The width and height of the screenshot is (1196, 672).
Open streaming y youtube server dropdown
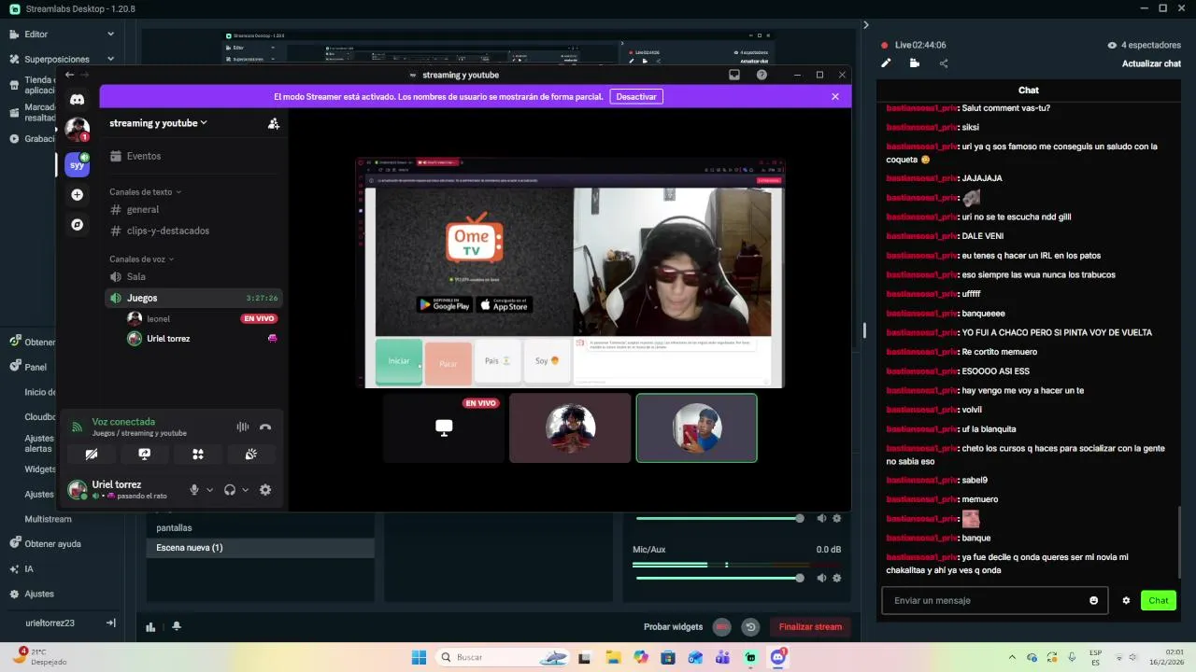pos(158,123)
